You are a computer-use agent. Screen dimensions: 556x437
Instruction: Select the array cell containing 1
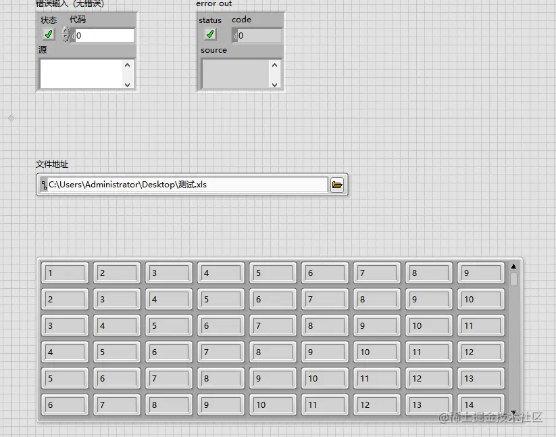[65, 273]
